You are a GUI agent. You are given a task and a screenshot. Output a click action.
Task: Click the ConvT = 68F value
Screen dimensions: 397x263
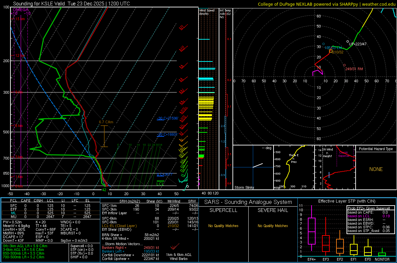(x=46, y=230)
